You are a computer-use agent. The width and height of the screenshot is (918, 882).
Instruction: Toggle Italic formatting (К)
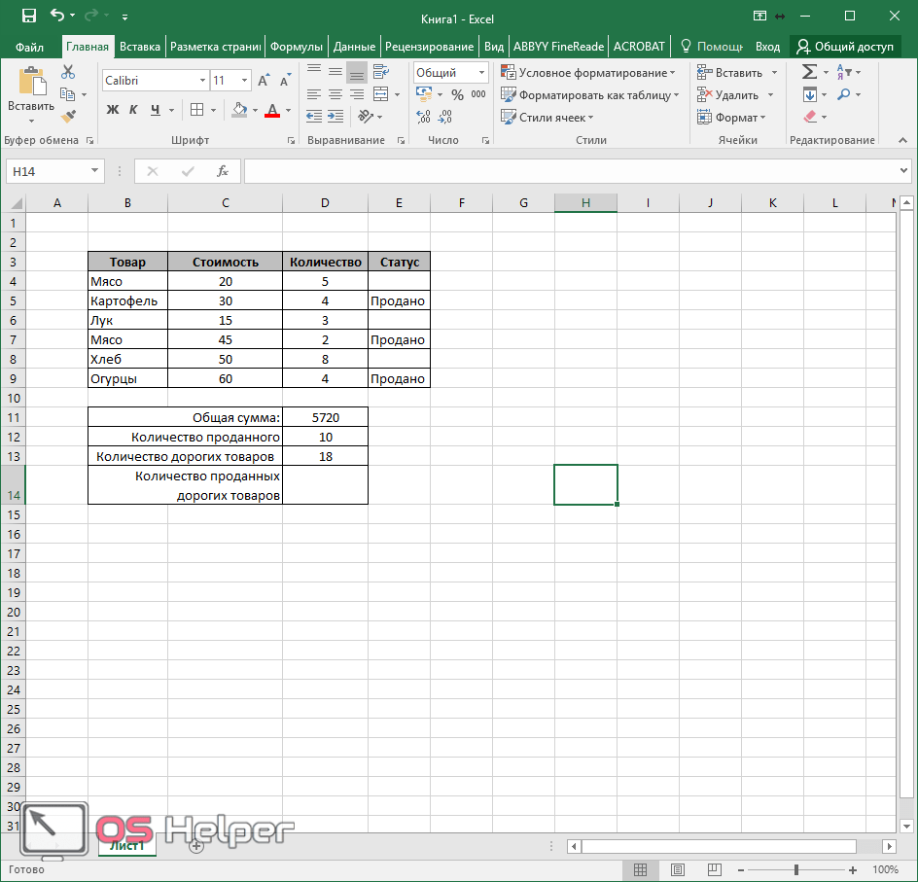133,110
